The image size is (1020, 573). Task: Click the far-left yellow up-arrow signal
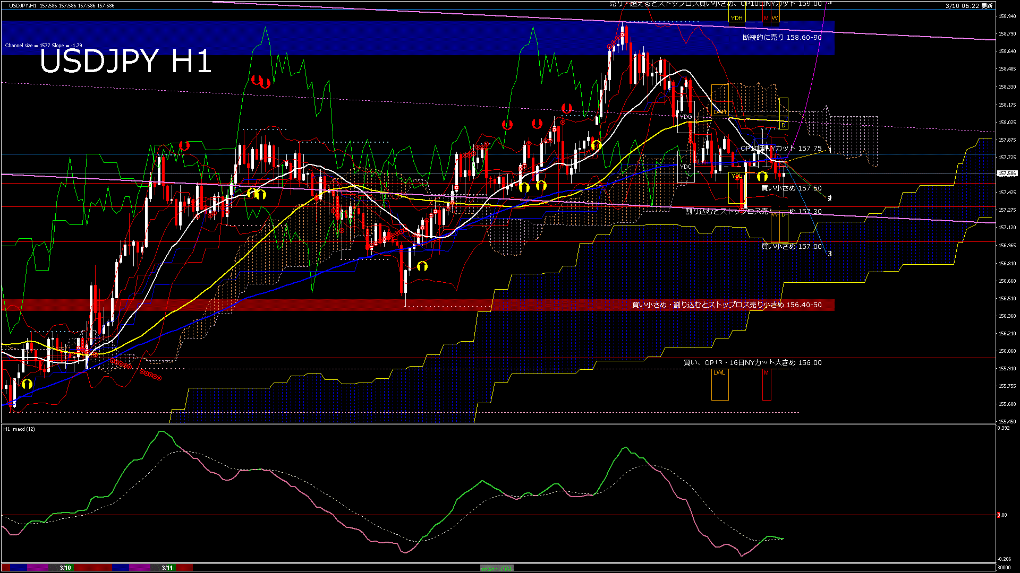coord(27,384)
